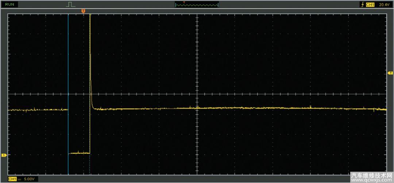Click the qcwxjs.com watermark link
The height and width of the screenshot is (183, 394).
[371, 180]
